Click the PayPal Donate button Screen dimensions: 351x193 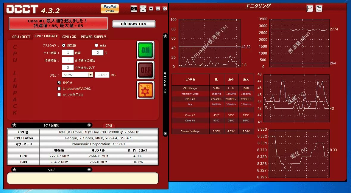[x=110, y=9]
